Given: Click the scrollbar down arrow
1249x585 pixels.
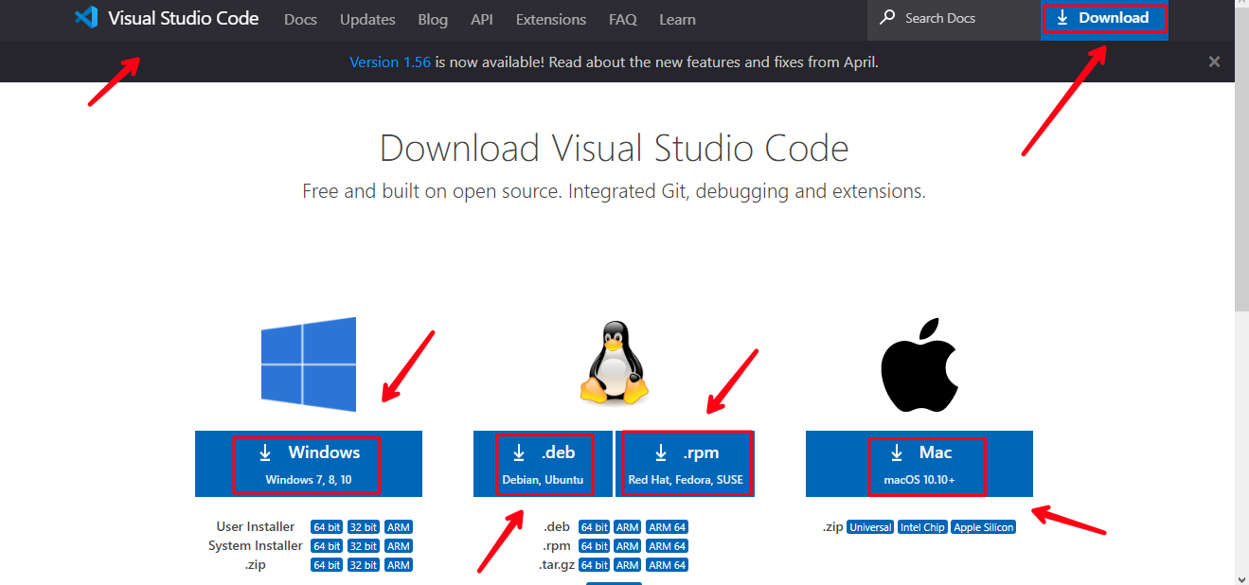Looking at the screenshot, I should 1241,577.
